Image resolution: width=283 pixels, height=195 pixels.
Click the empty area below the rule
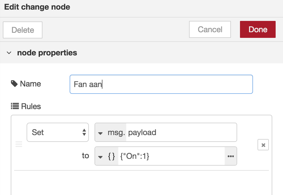pyautogui.click(x=141, y=182)
